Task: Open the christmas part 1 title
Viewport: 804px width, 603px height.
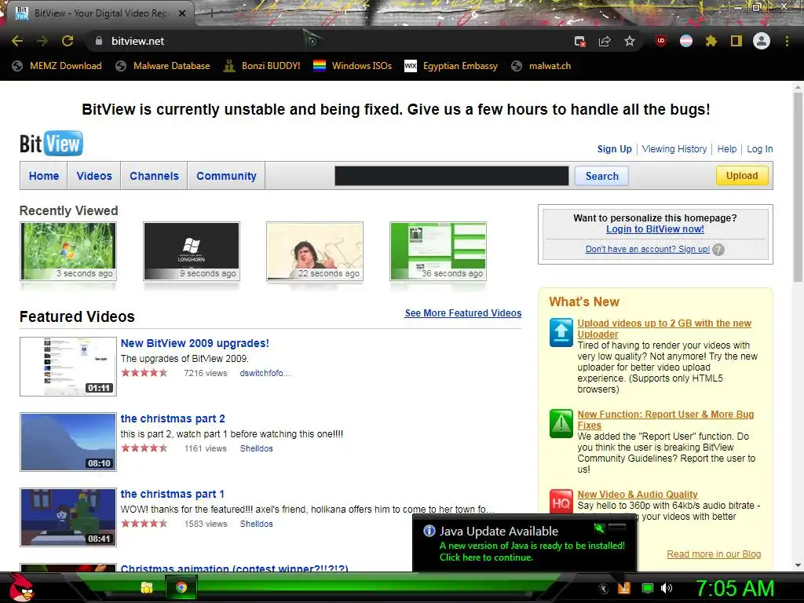Action: point(172,495)
